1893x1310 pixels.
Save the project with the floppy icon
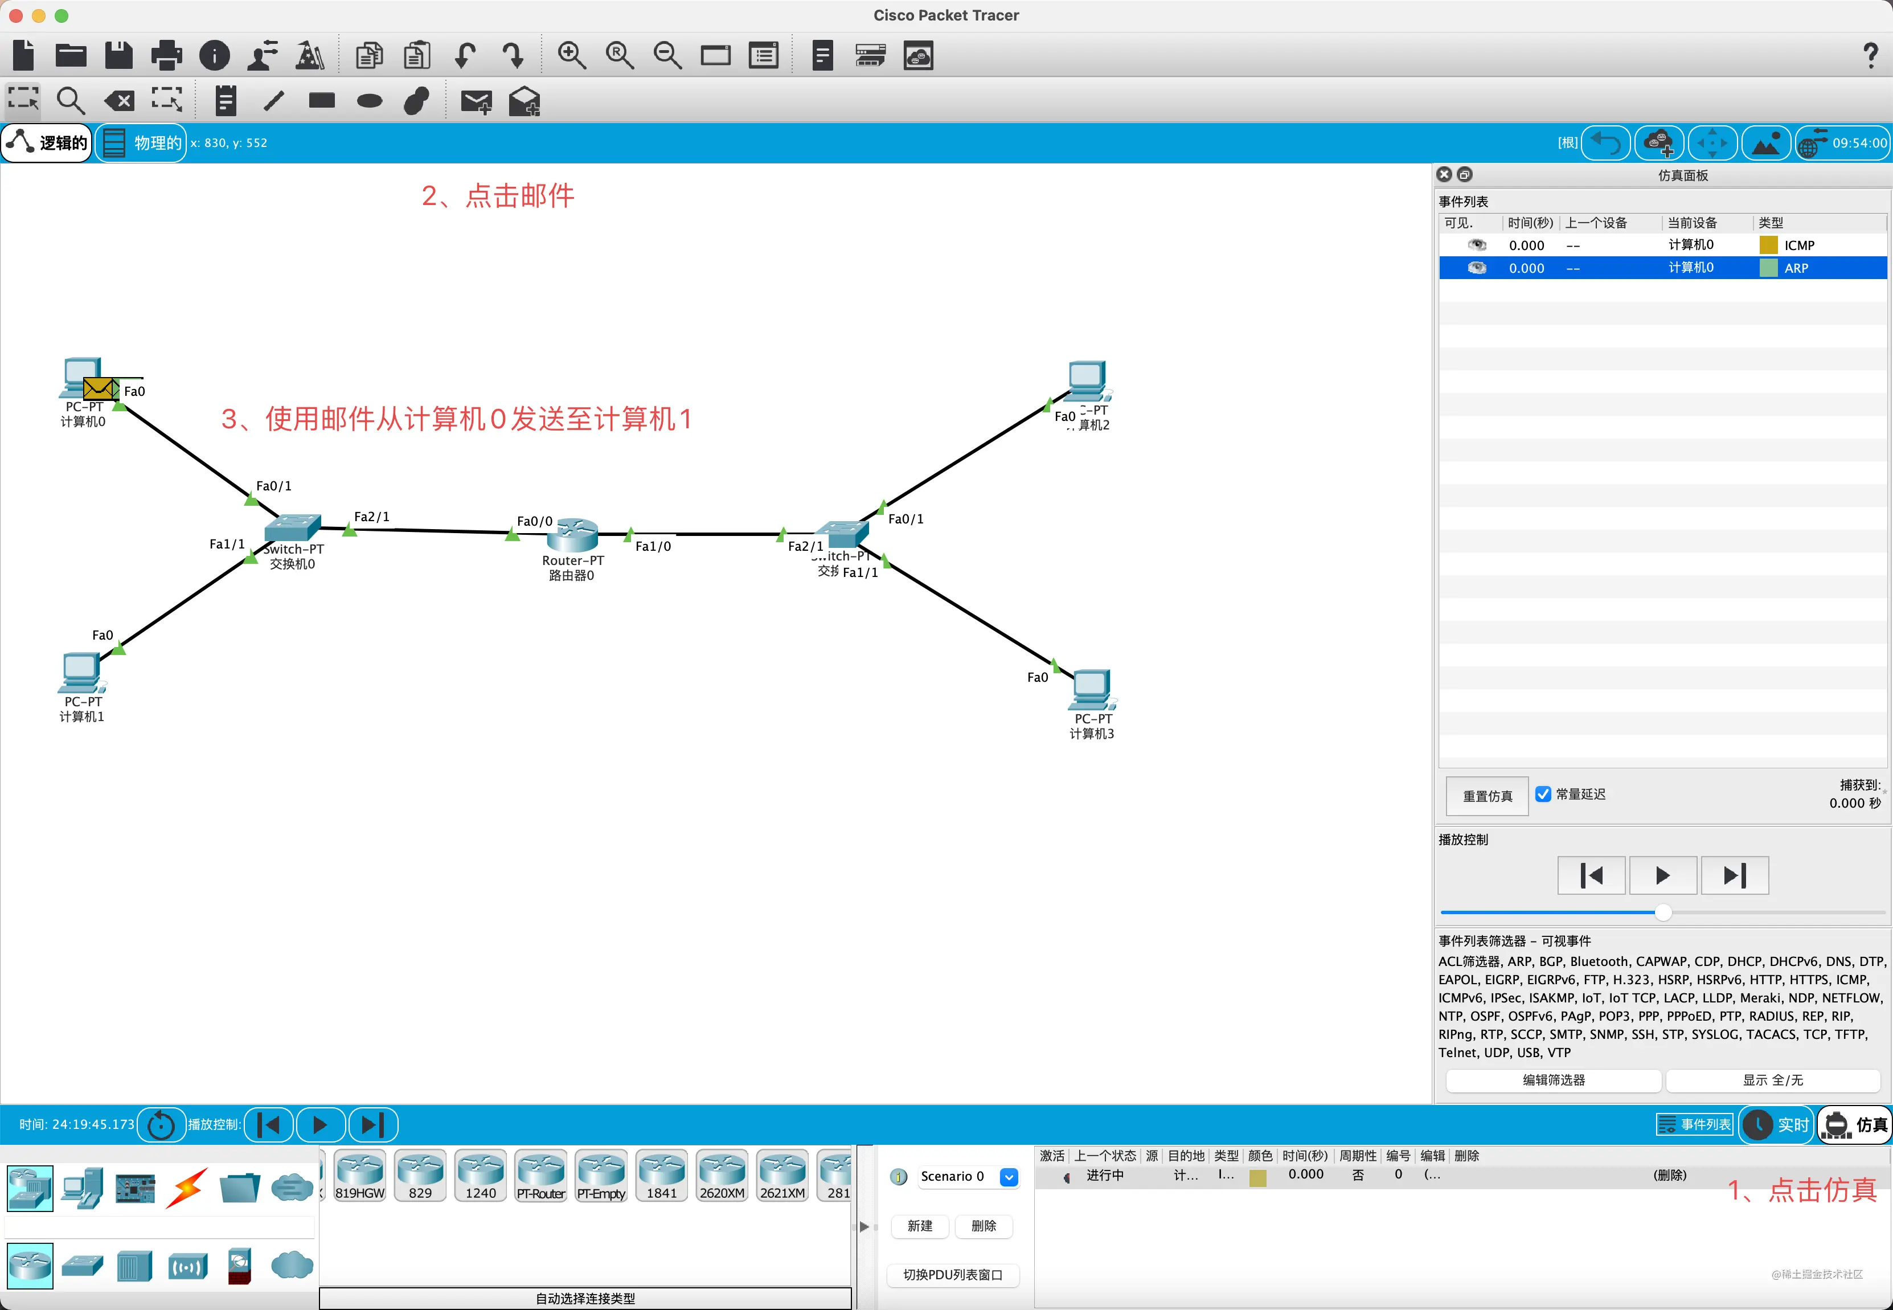click(119, 55)
